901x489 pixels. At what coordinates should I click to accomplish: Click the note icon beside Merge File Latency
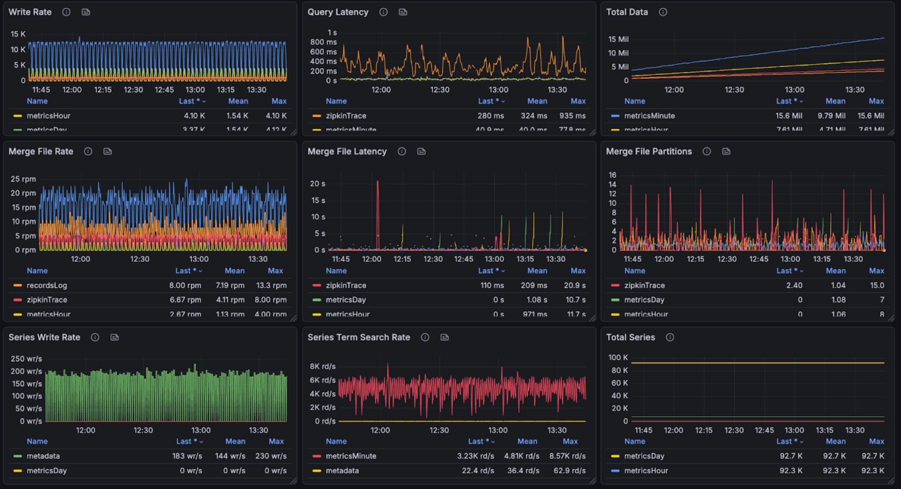(x=421, y=151)
